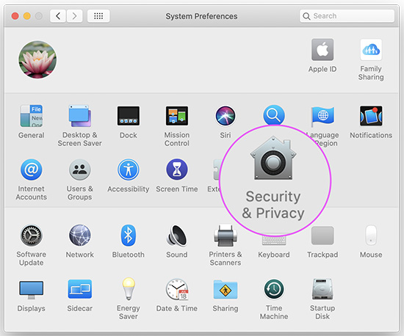
Task: Click the Search field
Action: (347, 16)
